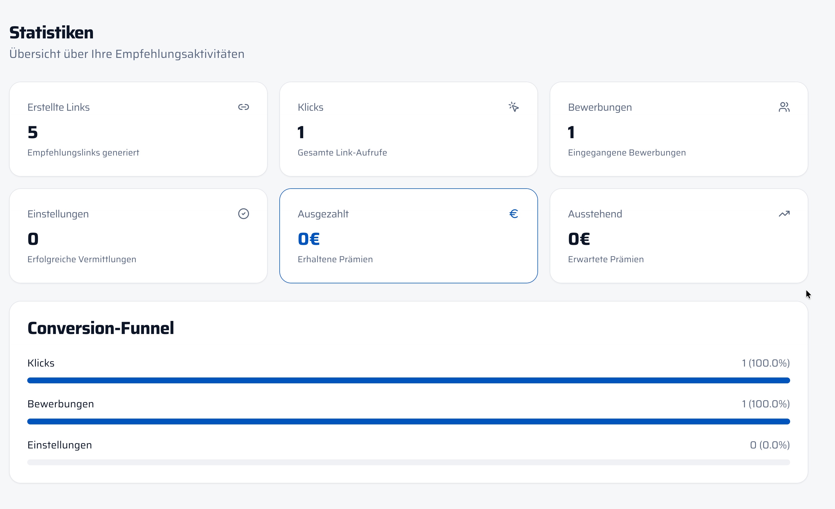Click the trending-up icon in Ausstehend card
Image resolution: width=835 pixels, height=509 pixels.
(x=784, y=213)
